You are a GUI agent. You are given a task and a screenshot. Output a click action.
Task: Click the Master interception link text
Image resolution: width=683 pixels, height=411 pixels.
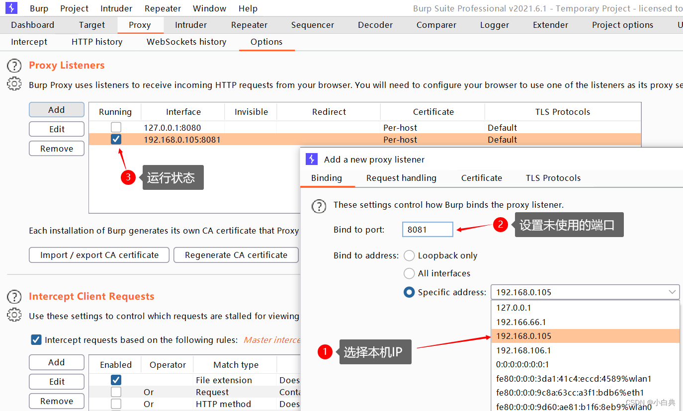pos(272,340)
